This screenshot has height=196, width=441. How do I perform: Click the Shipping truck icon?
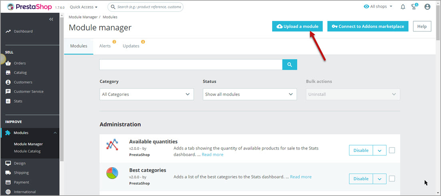click(8, 173)
